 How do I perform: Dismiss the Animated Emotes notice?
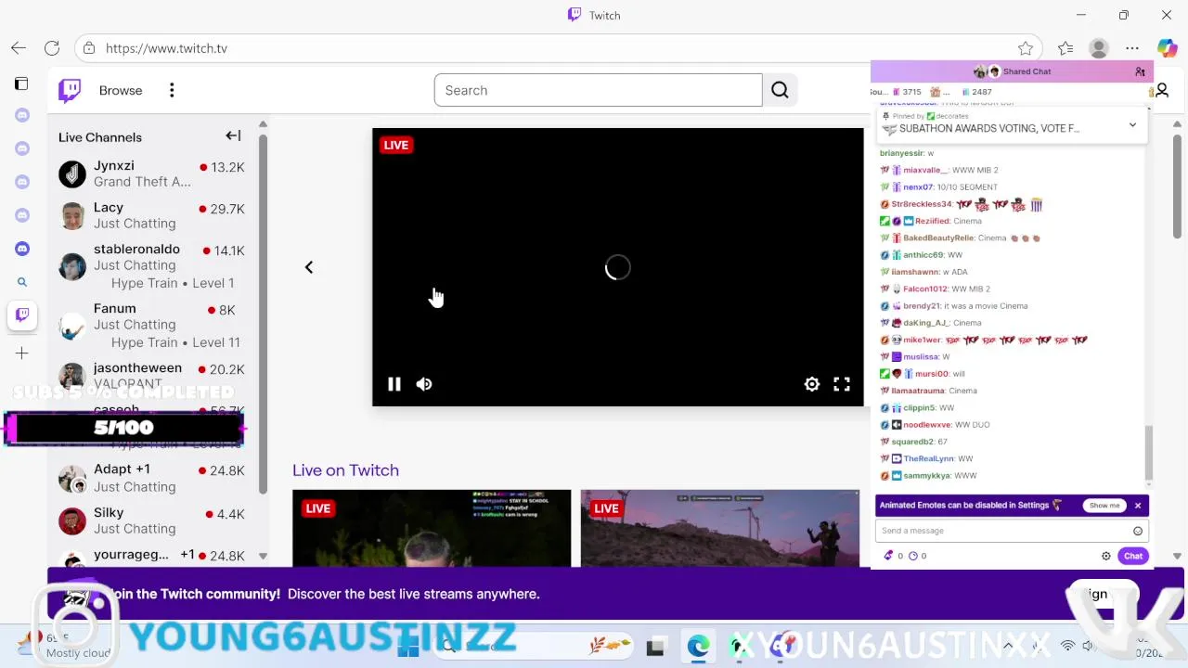(x=1138, y=506)
